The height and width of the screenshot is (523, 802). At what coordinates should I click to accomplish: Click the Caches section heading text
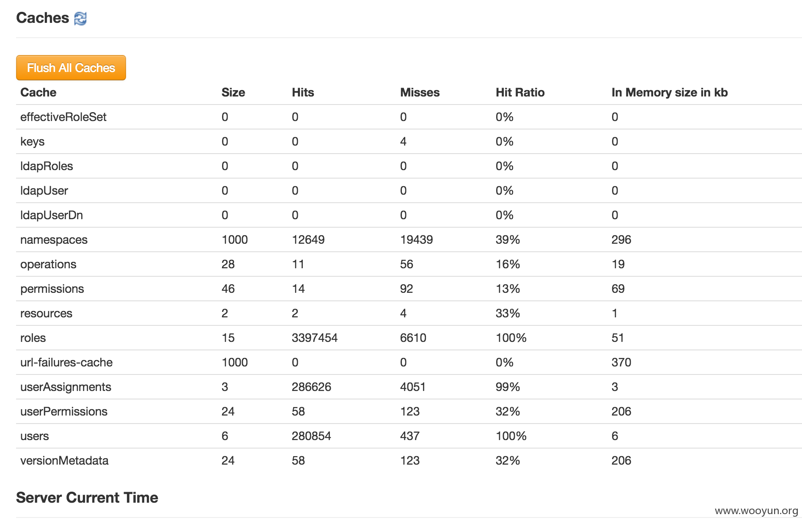[x=42, y=18]
